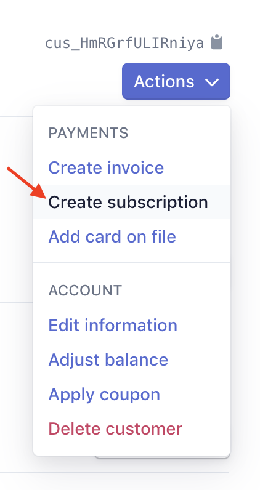Click the word subscription in the highlighted row
The width and height of the screenshot is (260, 490).
pos(158,203)
